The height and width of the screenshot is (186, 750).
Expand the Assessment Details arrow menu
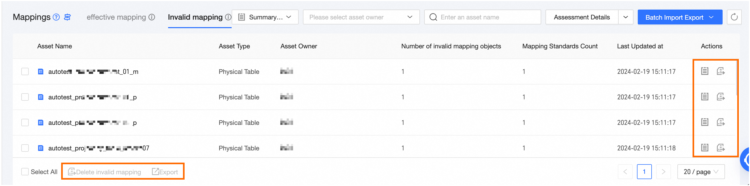pyautogui.click(x=626, y=17)
